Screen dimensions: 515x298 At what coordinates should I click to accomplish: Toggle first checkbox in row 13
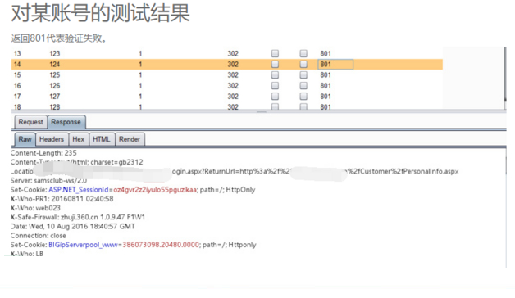pos(275,53)
